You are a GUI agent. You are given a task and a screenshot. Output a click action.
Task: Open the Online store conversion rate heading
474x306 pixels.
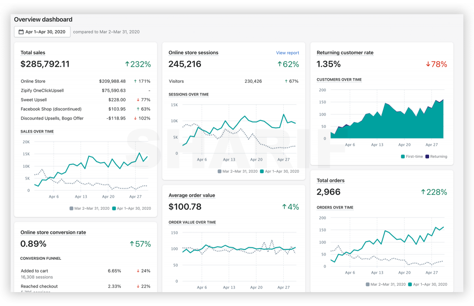point(53,232)
